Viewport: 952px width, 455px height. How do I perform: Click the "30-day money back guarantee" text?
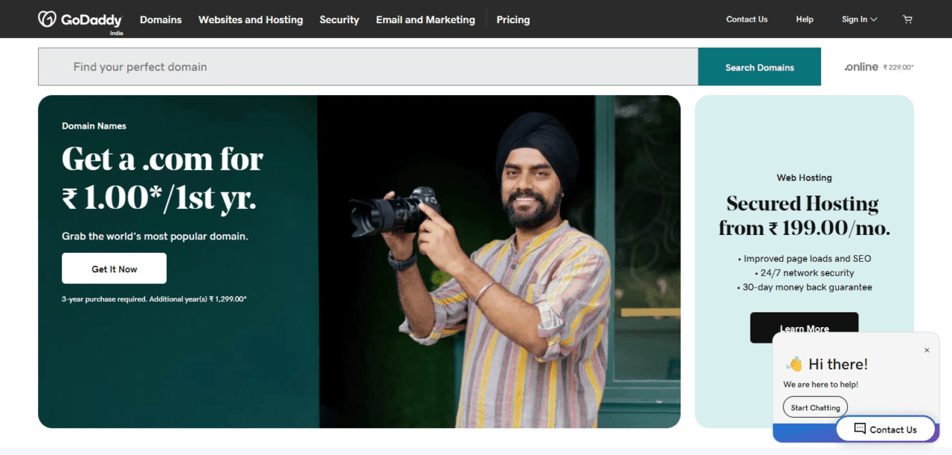[804, 287]
